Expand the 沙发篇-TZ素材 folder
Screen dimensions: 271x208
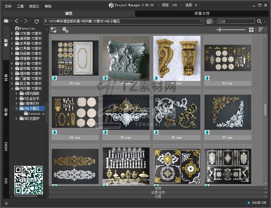(12, 33)
